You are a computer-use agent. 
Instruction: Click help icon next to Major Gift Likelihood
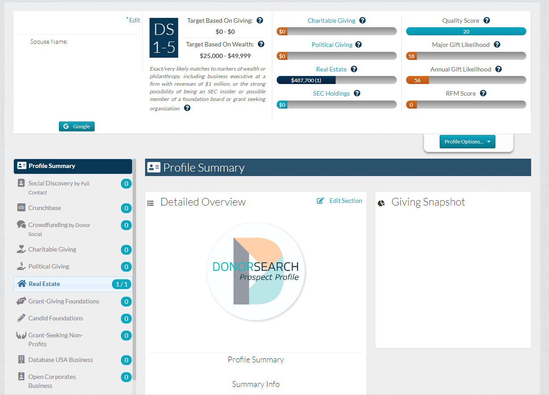pyautogui.click(x=497, y=45)
